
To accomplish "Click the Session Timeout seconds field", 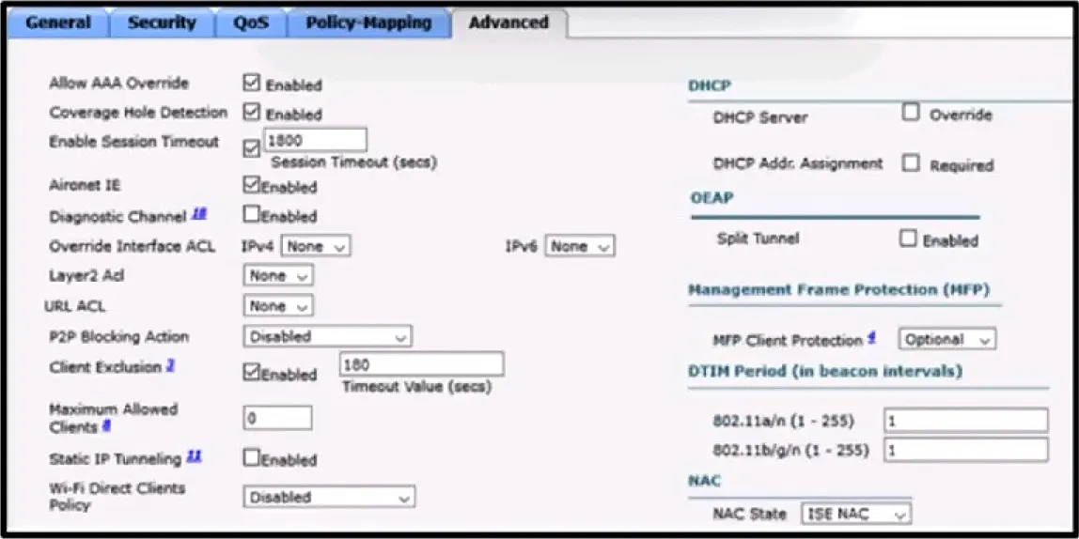I will point(315,140).
